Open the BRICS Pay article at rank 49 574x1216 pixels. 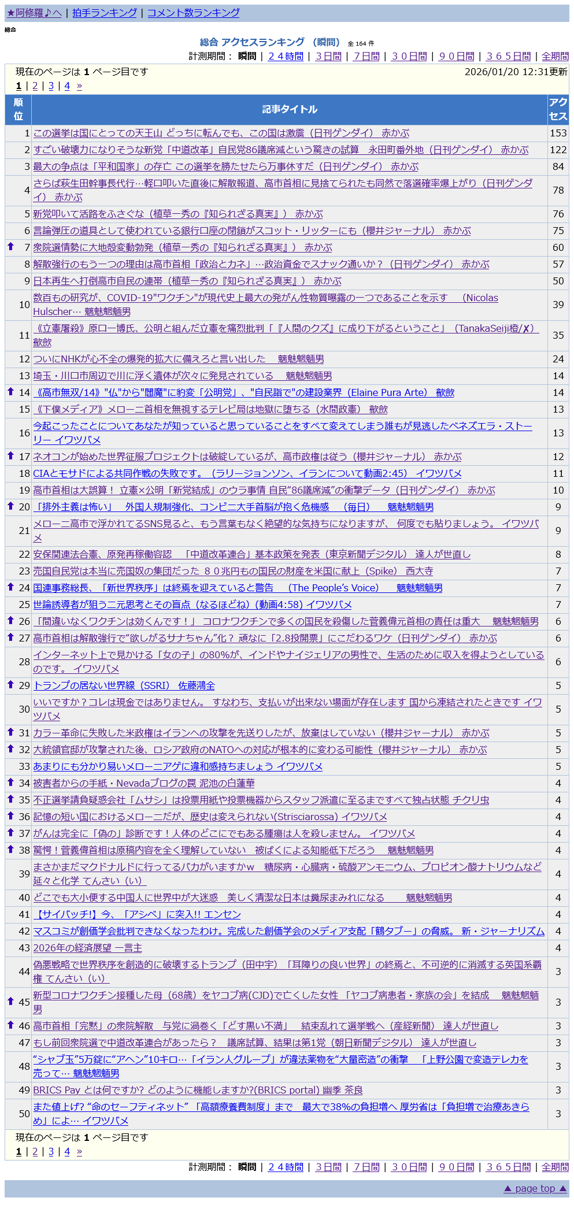click(198, 1090)
